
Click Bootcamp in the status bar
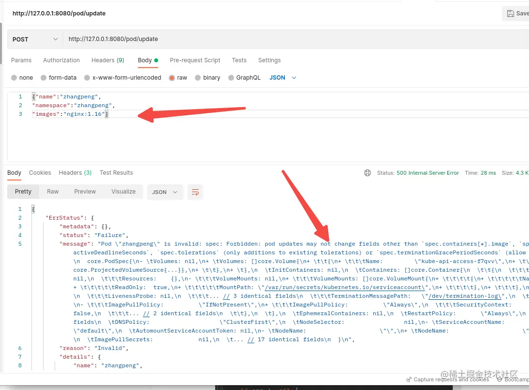tap(513, 379)
